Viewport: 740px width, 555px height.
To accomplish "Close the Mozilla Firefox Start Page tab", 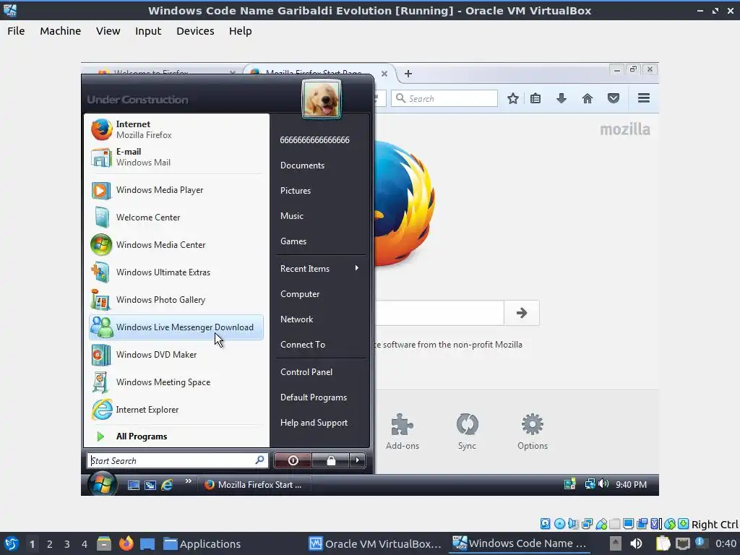I will coord(384,74).
